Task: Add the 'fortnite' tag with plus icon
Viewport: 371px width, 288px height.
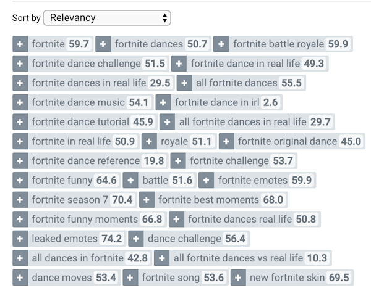Action: click(x=20, y=44)
